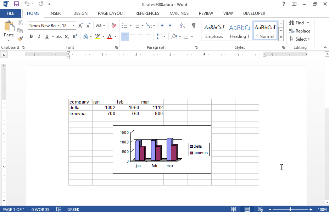Click the Paste clipboard icon
The height and width of the screenshot is (212, 329).
[9, 26]
